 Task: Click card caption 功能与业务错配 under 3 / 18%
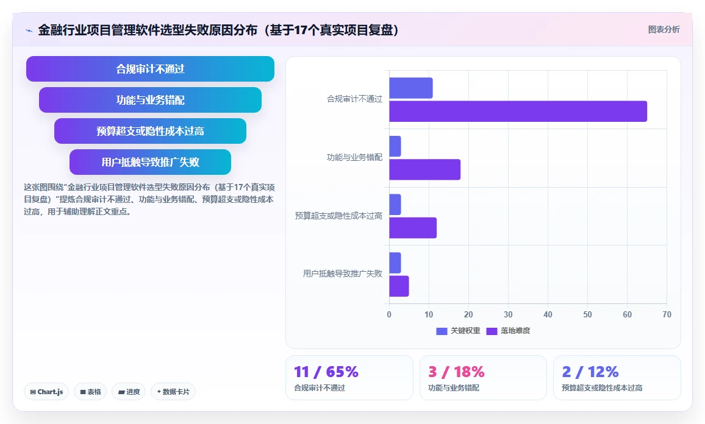[x=454, y=388]
